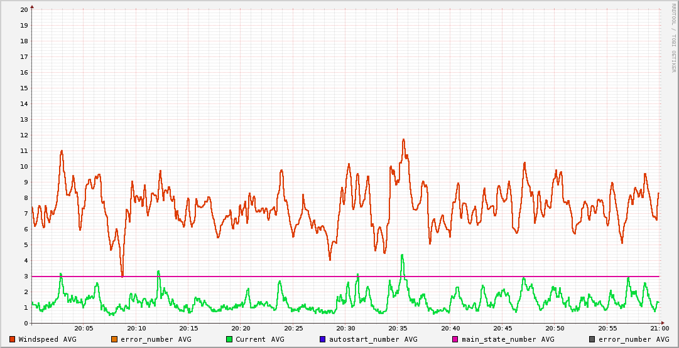
Task: Click the y-axis label '2'
Action: pyautogui.click(x=26, y=292)
